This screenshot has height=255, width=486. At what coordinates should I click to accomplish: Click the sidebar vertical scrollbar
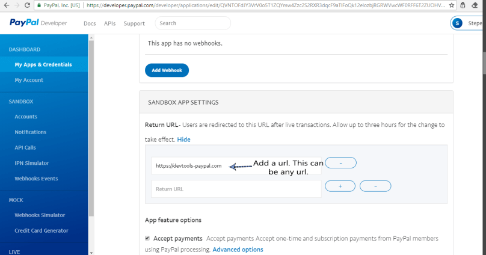click(91, 120)
